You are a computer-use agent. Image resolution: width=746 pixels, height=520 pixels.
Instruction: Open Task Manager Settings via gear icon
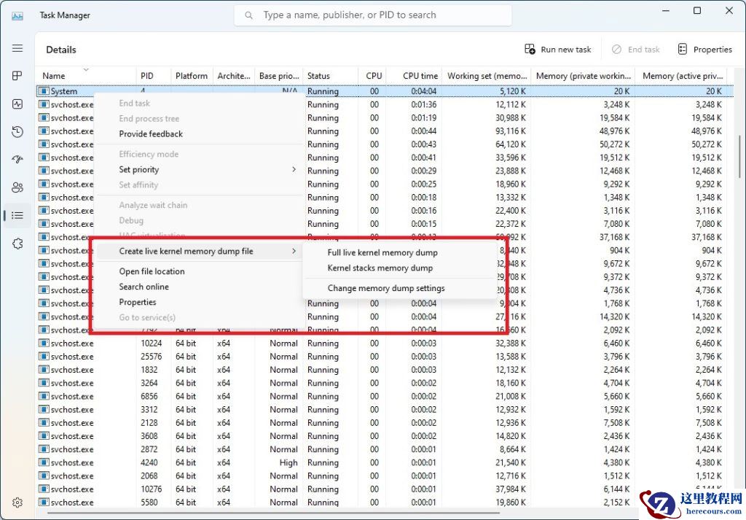click(17, 502)
